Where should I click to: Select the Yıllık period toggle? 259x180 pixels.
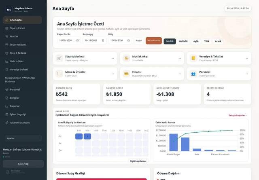(x=207, y=41)
